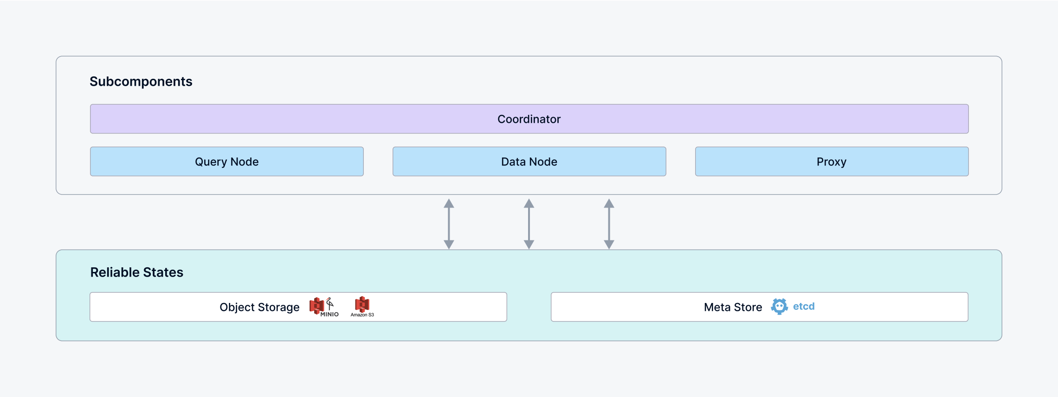Click downward arrowhead of the leftmost arrow
Screen dimensions: 1058x397
coord(449,244)
